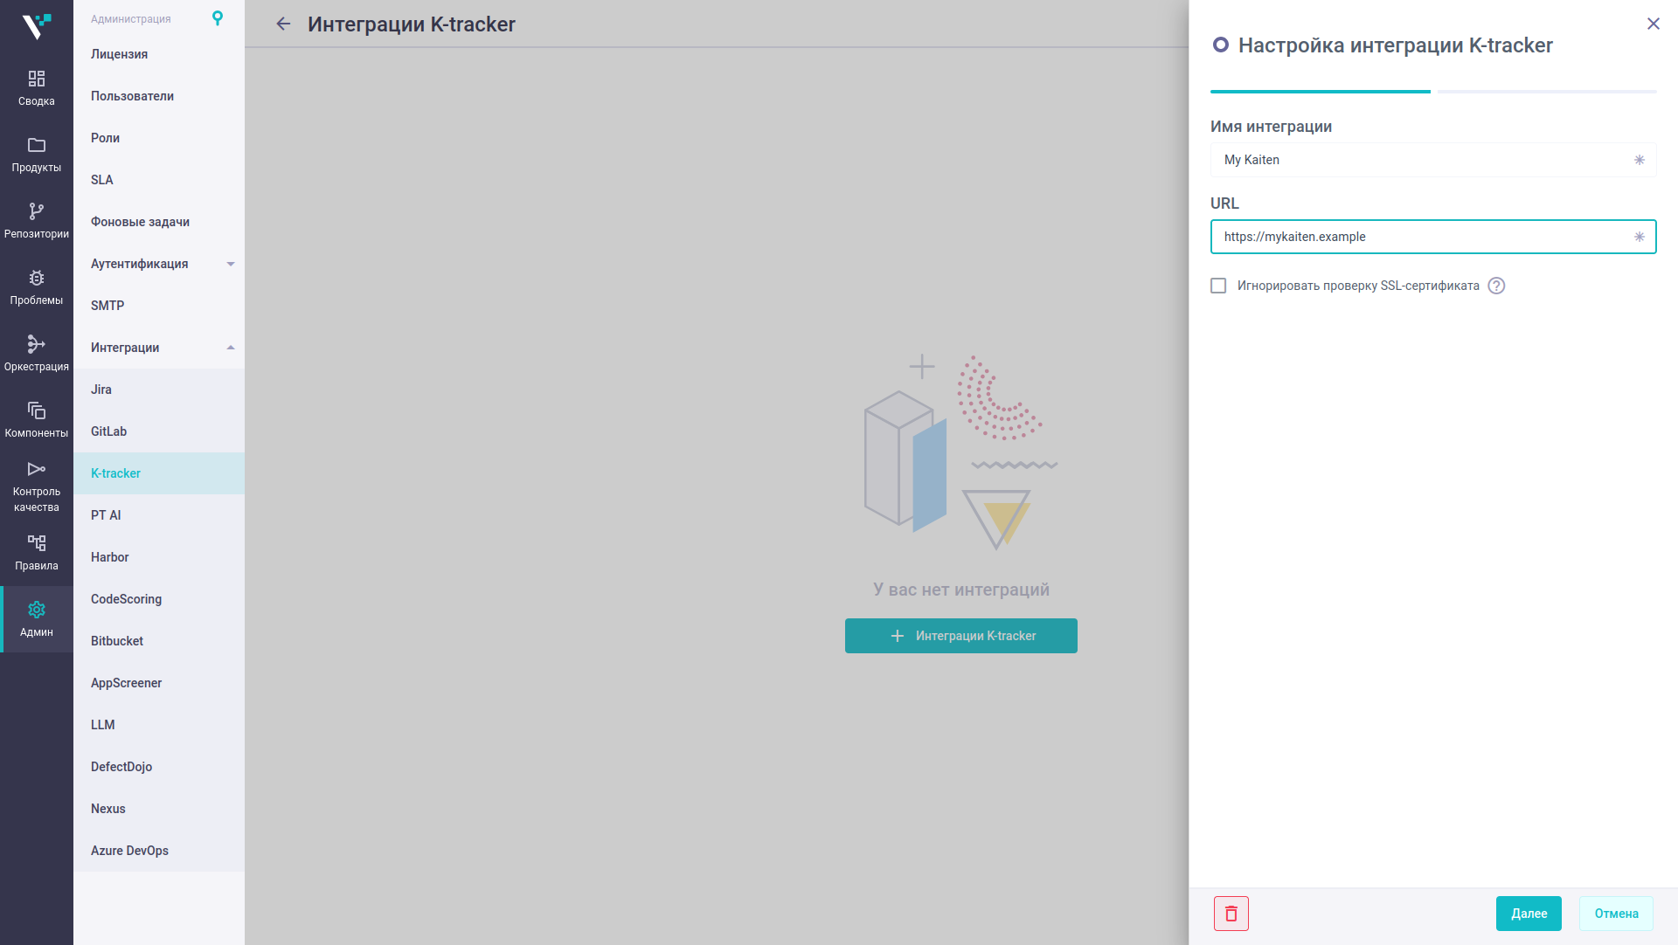The width and height of the screenshot is (1678, 945).
Task: Open the Компоненты section
Action: [36, 420]
